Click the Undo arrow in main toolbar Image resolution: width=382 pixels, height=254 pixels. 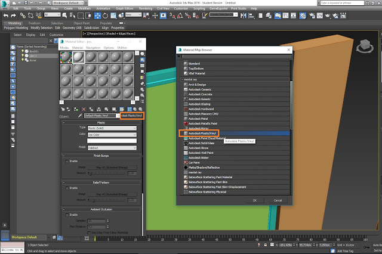coord(7,15)
